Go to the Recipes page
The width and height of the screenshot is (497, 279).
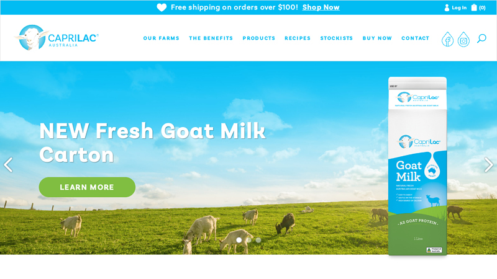[298, 38]
